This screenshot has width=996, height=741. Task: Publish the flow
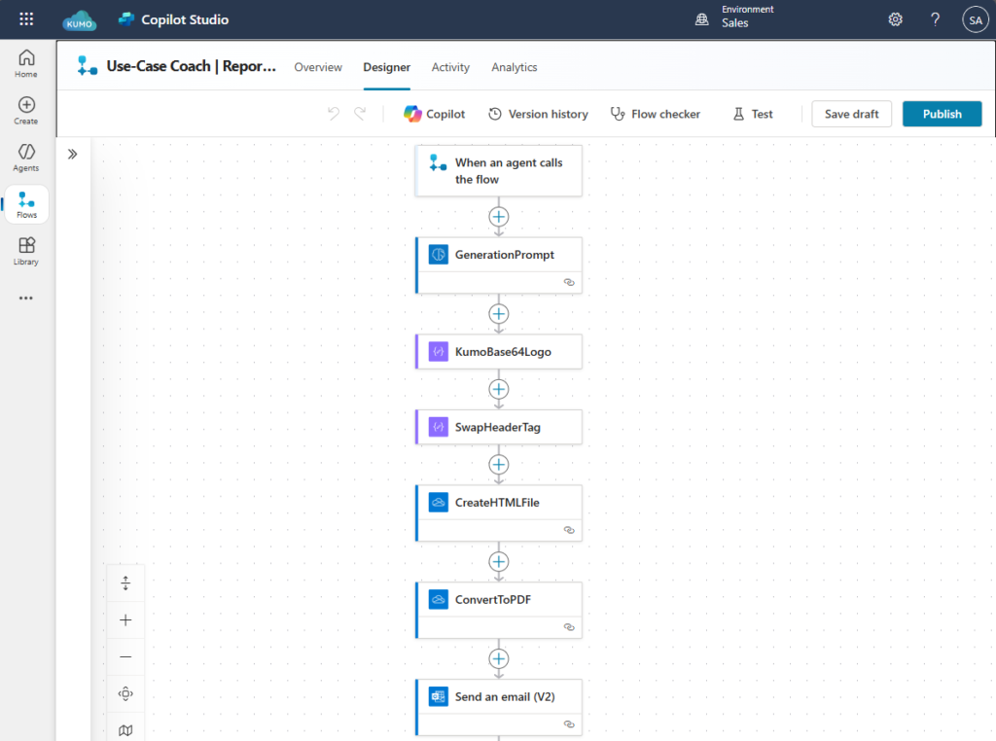[x=942, y=114]
